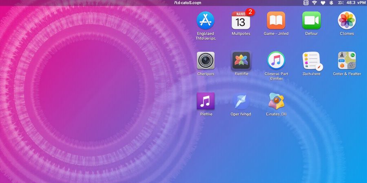This screenshot has width=367, height=183.
Task: Click the Multpotes label under the calendar
Action: tap(241, 34)
